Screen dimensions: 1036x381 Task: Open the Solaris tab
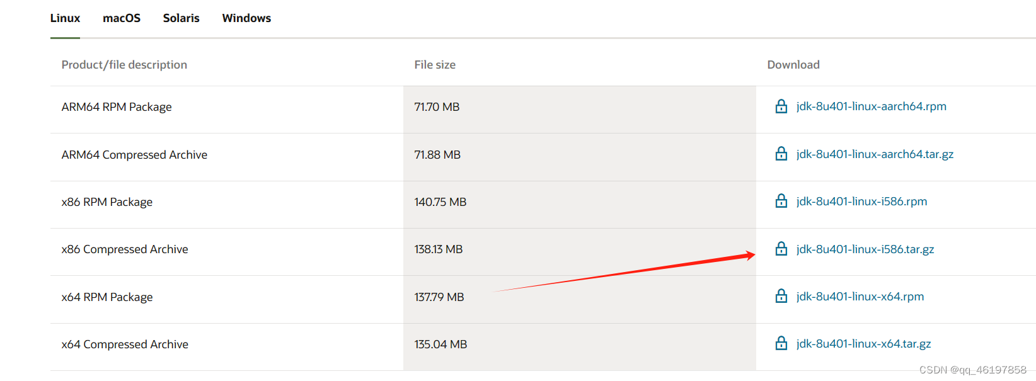click(181, 18)
